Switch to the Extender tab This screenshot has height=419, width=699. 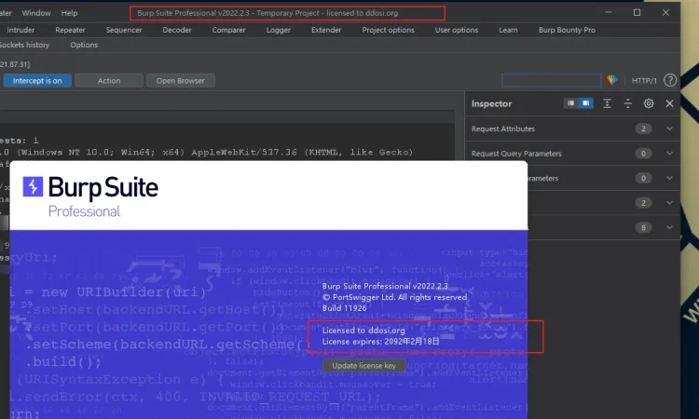pos(326,30)
